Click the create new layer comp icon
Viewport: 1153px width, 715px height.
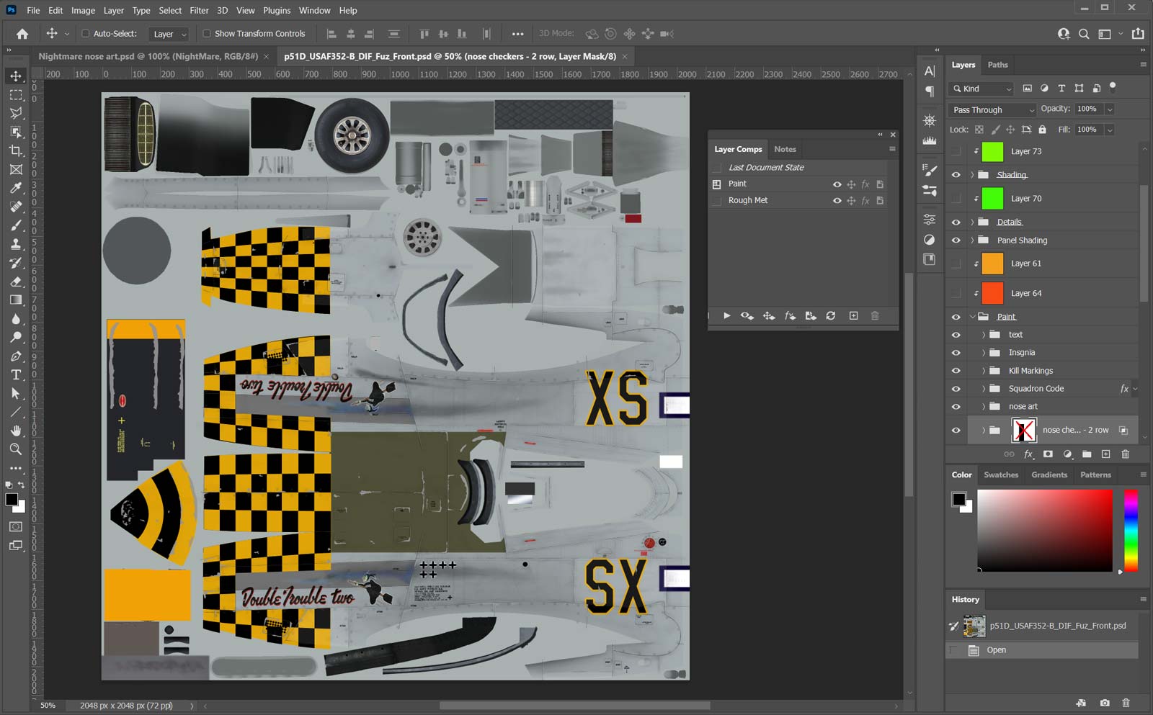(853, 316)
